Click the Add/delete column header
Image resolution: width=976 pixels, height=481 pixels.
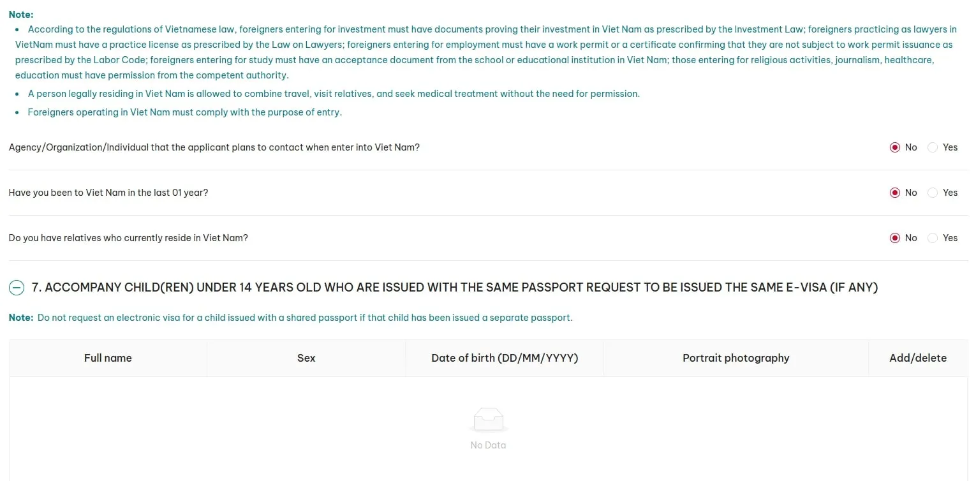click(x=918, y=358)
